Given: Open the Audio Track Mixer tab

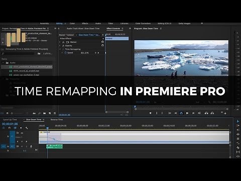Looking at the screenshot, I should [x=83, y=29].
